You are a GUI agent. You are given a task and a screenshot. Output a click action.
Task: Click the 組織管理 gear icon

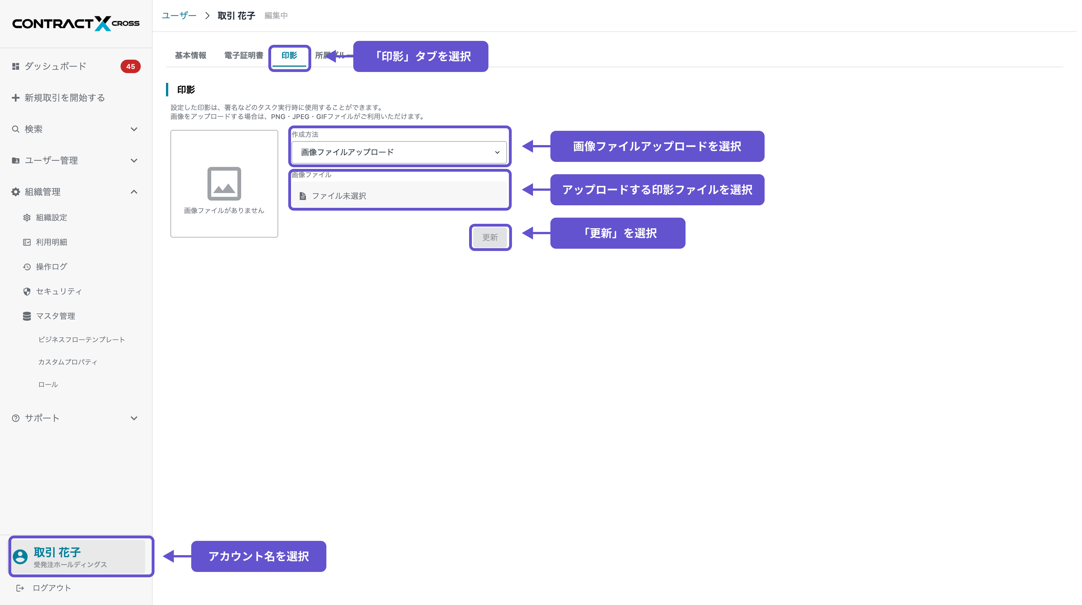pyautogui.click(x=15, y=192)
